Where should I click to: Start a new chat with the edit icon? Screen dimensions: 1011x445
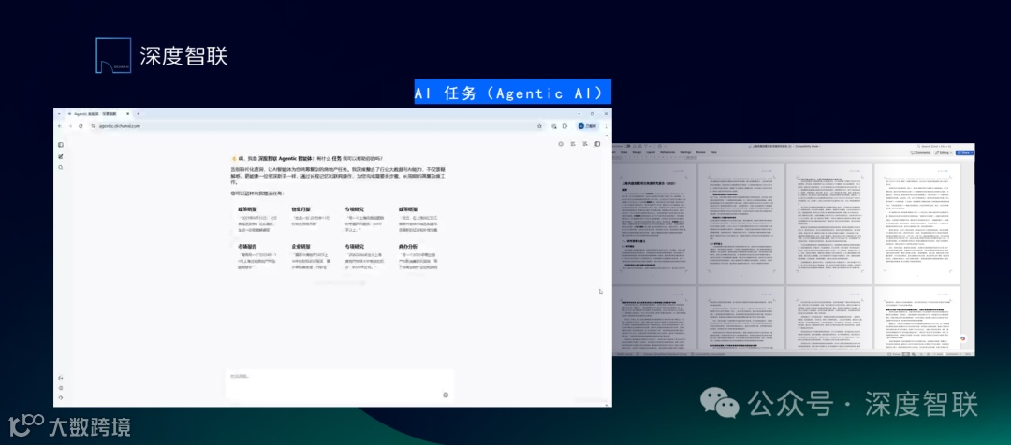[61, 156]
